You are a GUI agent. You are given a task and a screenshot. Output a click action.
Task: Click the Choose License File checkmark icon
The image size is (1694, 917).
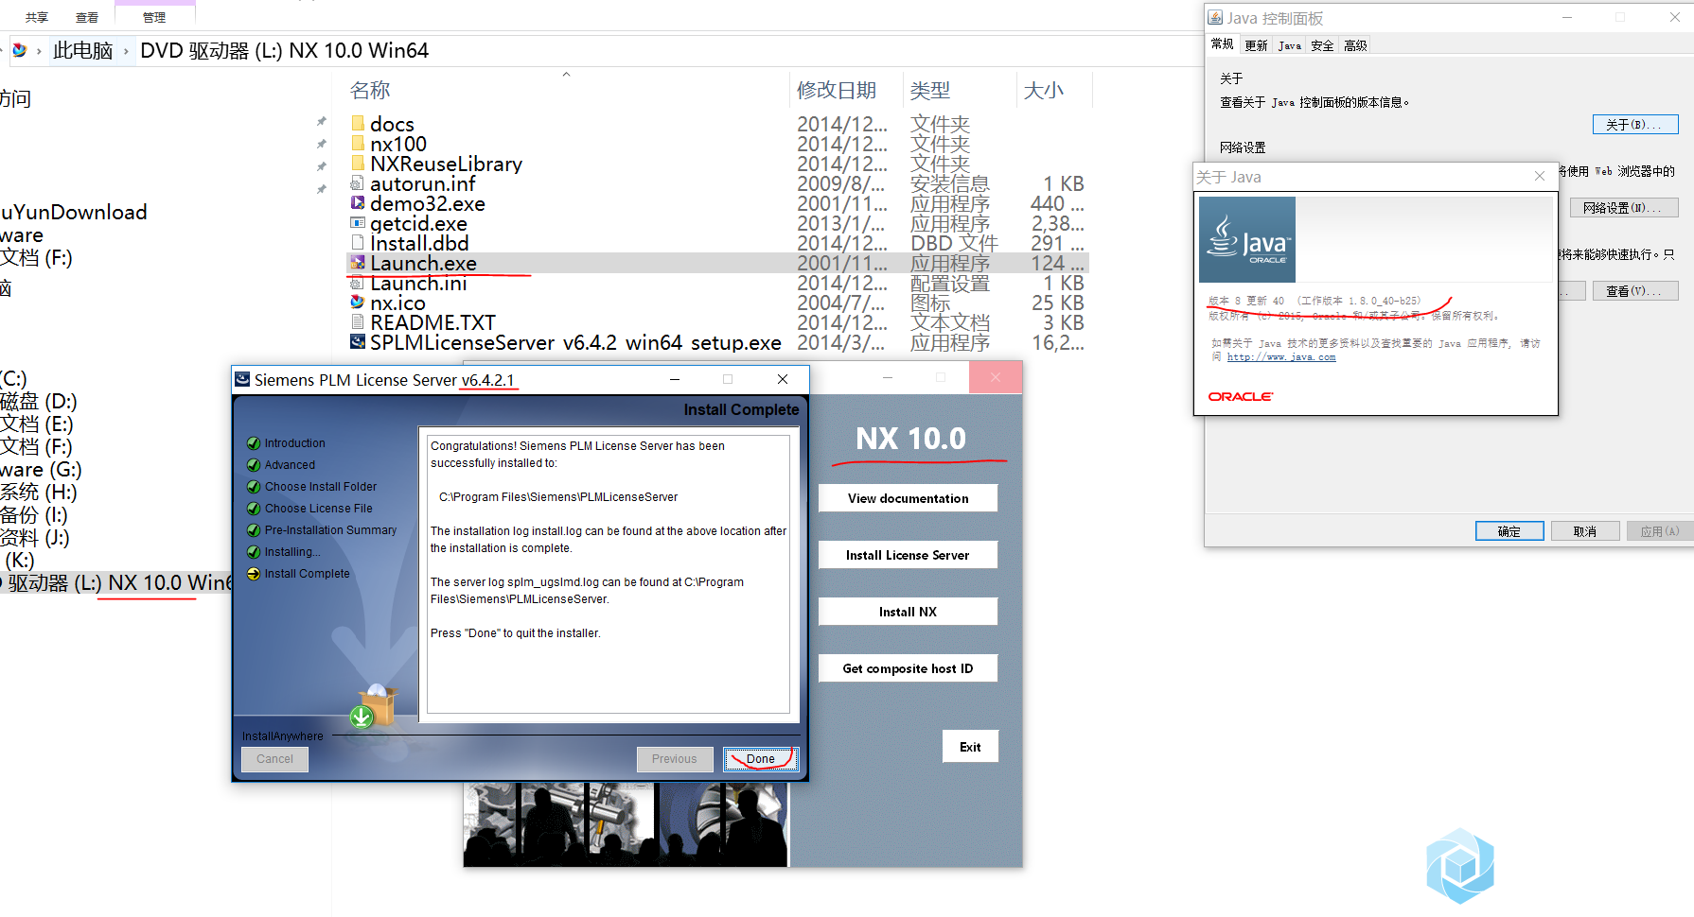(x=254, y=509)
